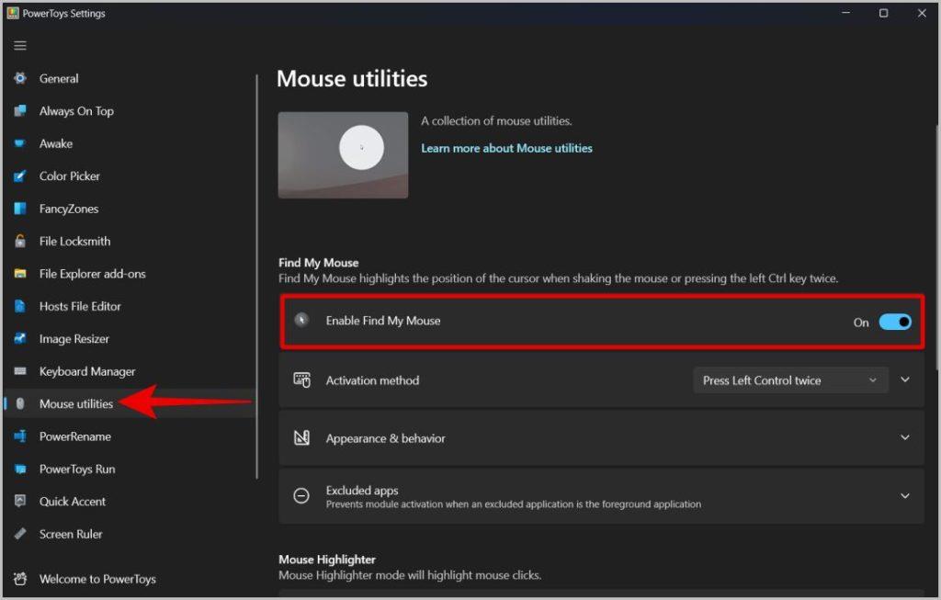
Task: Expand Appearance & behavior section chevron
Action: click(905, 438)
